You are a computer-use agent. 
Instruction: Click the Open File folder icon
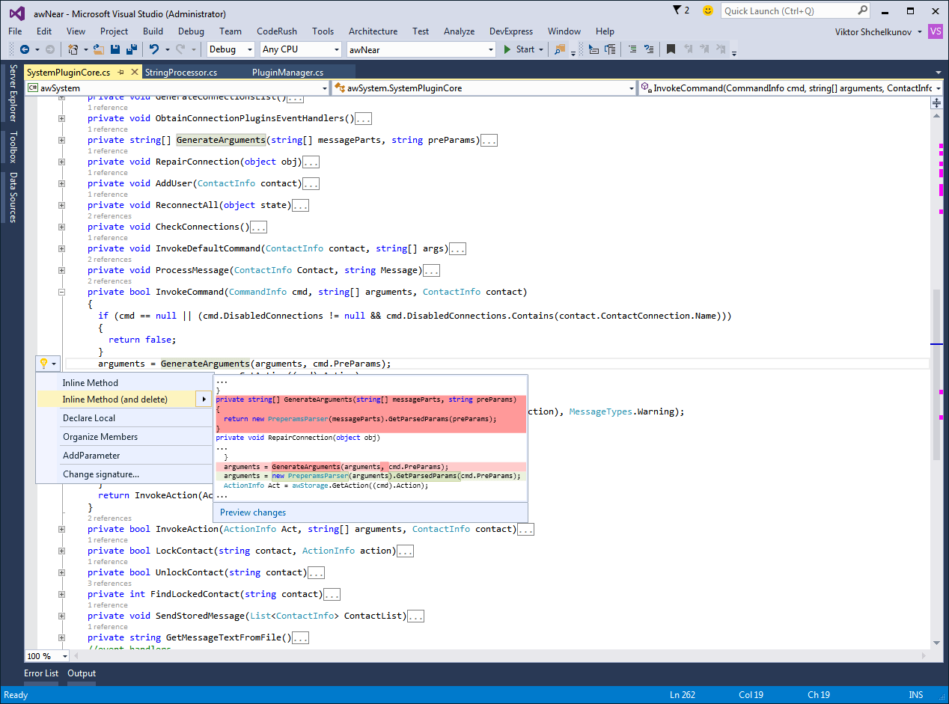click(x=99, y=49)
